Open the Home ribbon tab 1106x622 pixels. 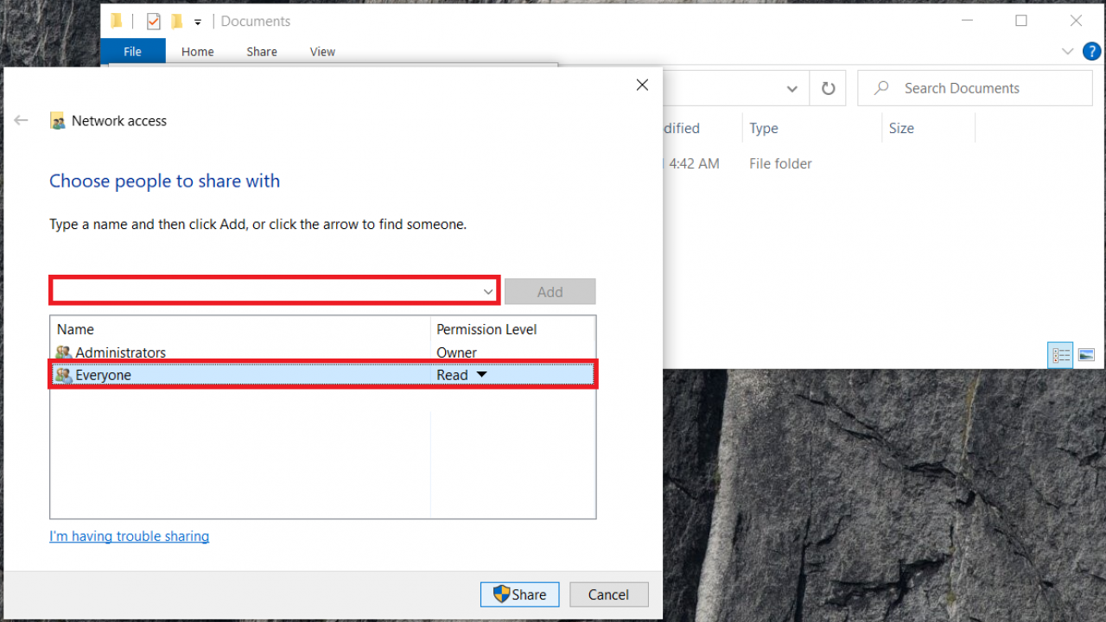pyautogui.click(x=197, y=52)
